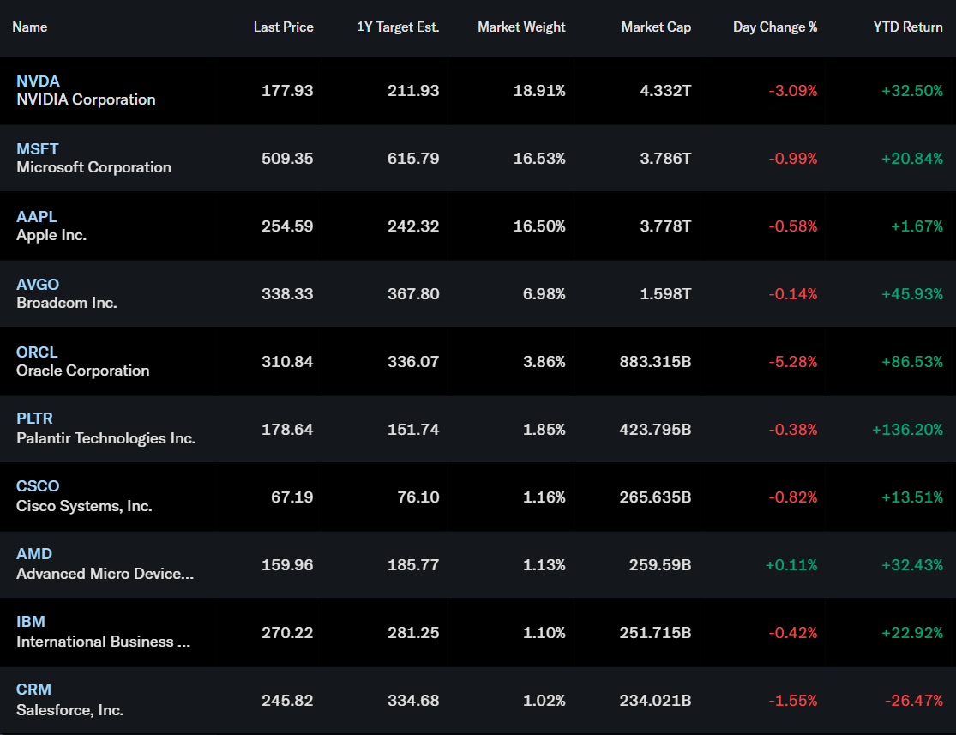This screenshot has width=956, height=735.
Task: Click AMD market cap 259.59B
Action: (x=660, y=564)
